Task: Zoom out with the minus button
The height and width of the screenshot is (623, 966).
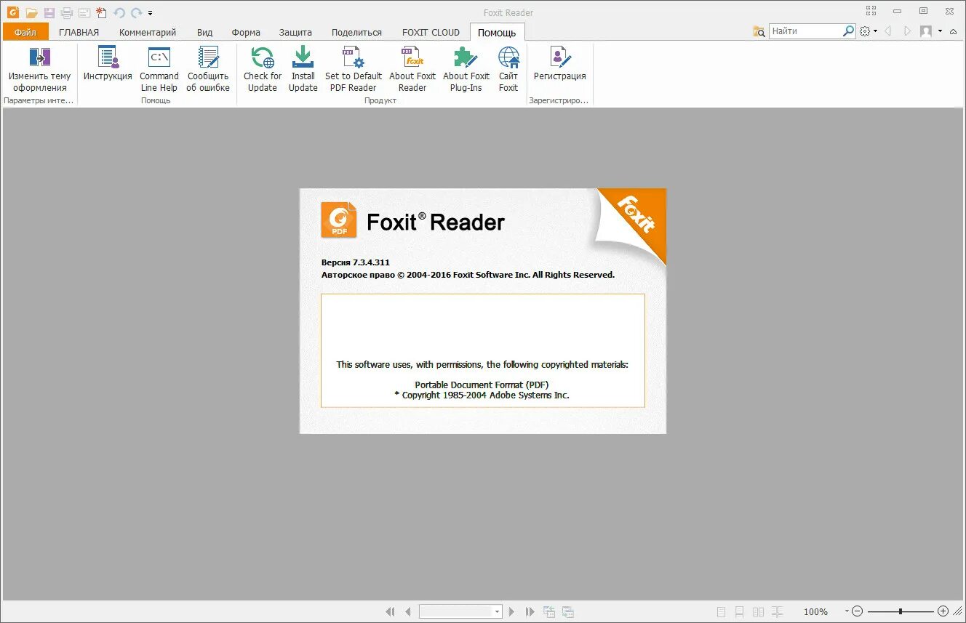Action: (858, 612)
